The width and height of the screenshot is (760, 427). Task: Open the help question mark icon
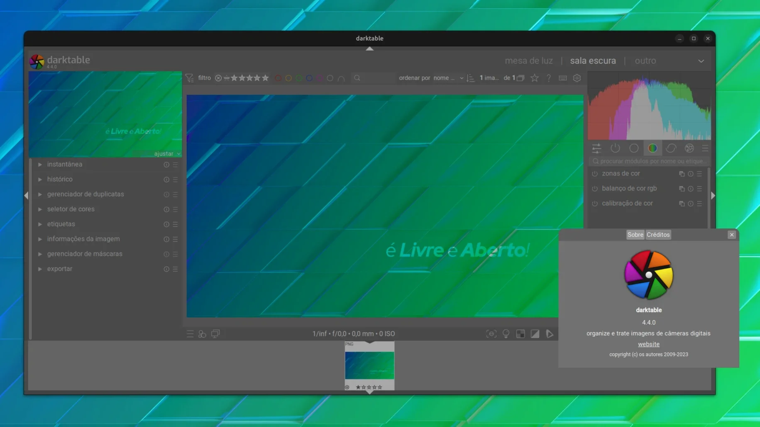click(x=548, y=78)
